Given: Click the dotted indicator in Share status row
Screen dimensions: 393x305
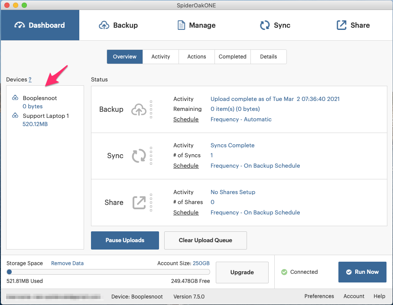Looking at the screenshot, I should [x=151, y=202].
